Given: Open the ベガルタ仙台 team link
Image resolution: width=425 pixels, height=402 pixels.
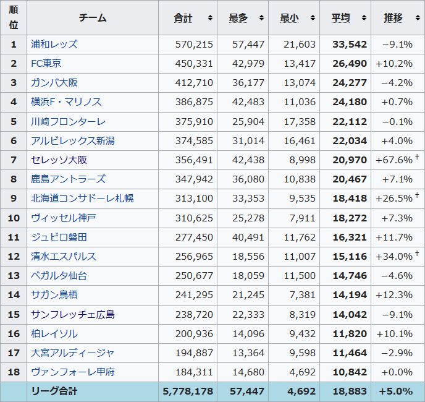Looking at the screenshot, I should coord(59,276).
